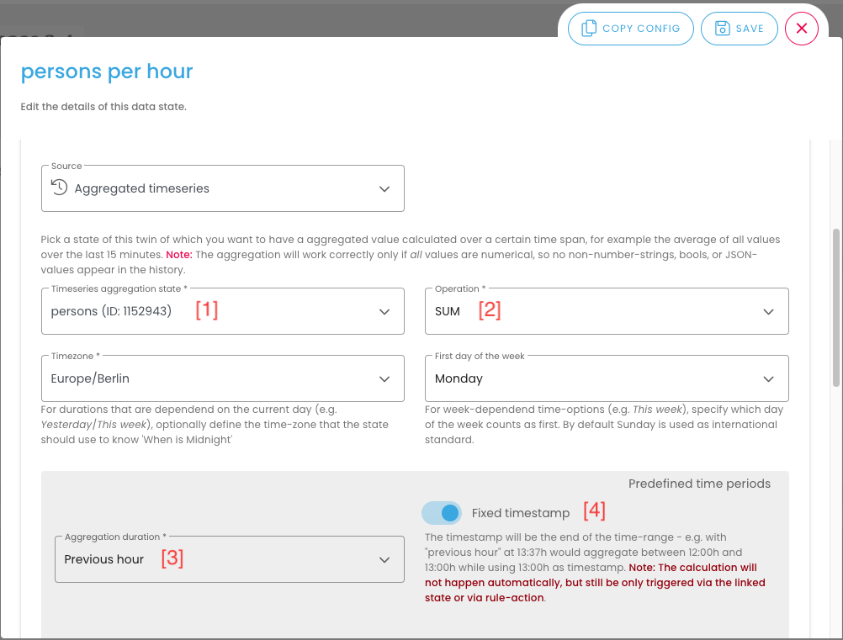Close the dialog with the red X

pyautogui.click(x=801, y=29)
